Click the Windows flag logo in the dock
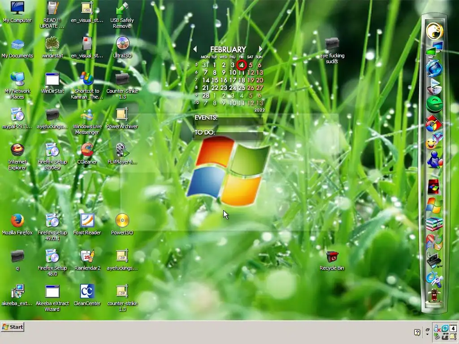The height and width of the screenshot is (344, 459). pos(434,206)
